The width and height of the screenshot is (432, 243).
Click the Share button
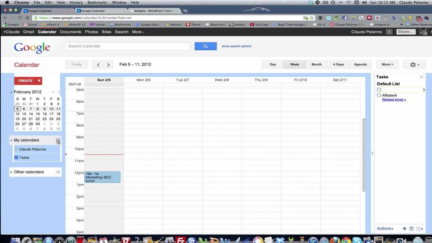[406, 32]
